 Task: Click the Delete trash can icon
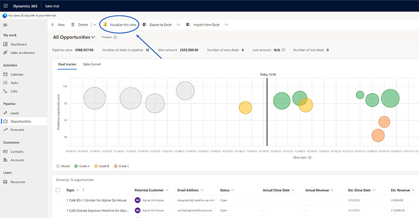coord(73,25)
